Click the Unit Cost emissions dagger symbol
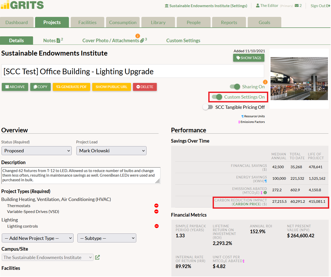Viewport: 331px width, 277px height. (x=244, y=261)
